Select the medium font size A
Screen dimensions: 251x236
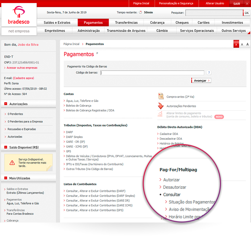(x=242, y=44)
